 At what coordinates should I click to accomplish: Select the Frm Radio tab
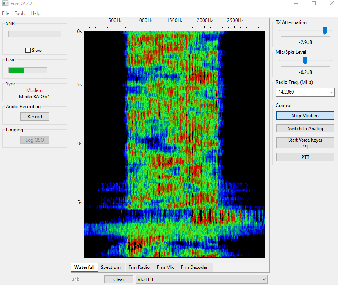point(139,267)
